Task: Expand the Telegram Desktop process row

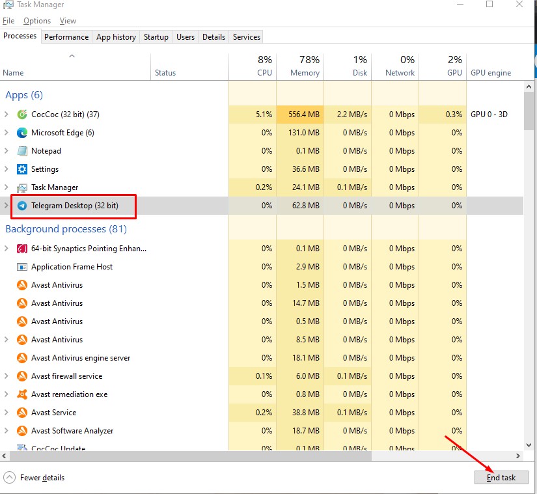Action: 7,206
